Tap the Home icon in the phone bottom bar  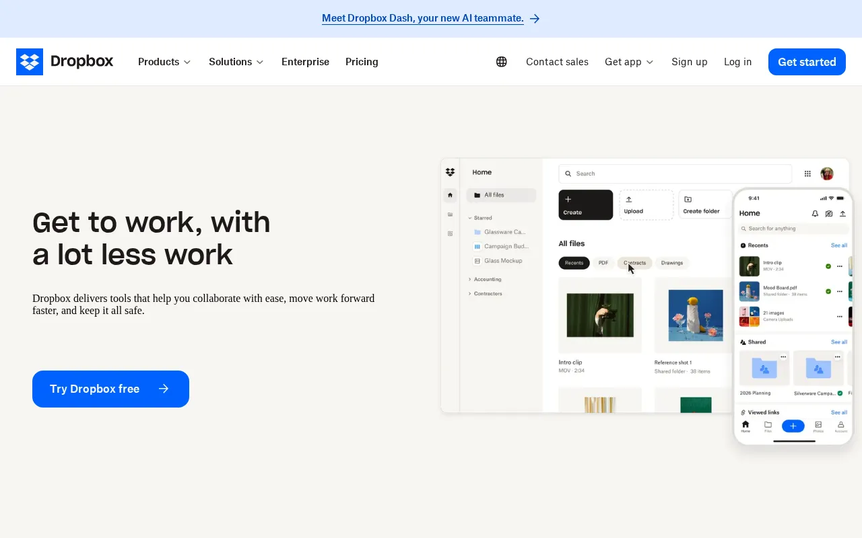pos(745,426)
